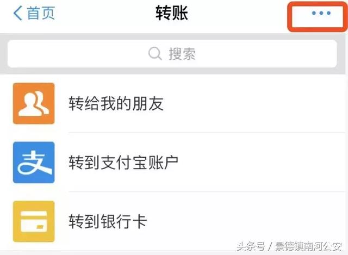Choose 转到支付宝账户 option label
The image size is (348, 255).
click(x=123, y=163)
